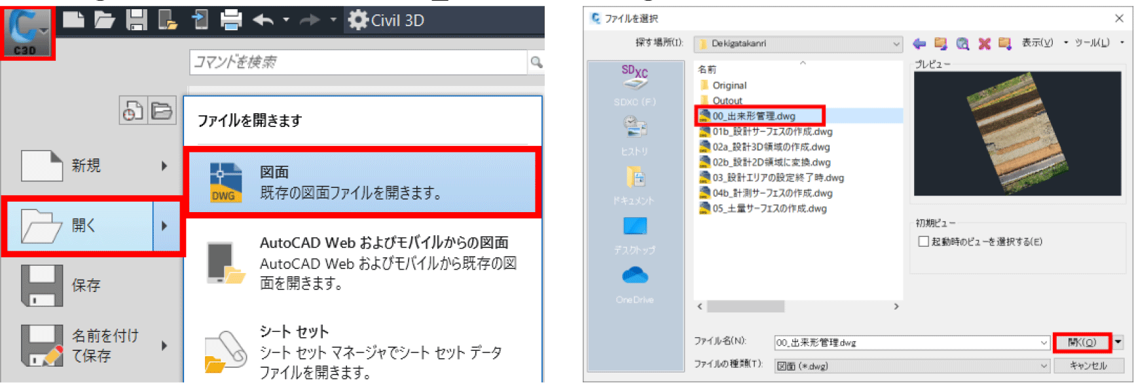Click the Print (plot) icon in toolbar
This screenshot has width=1134, height=383.
[230, 20]
